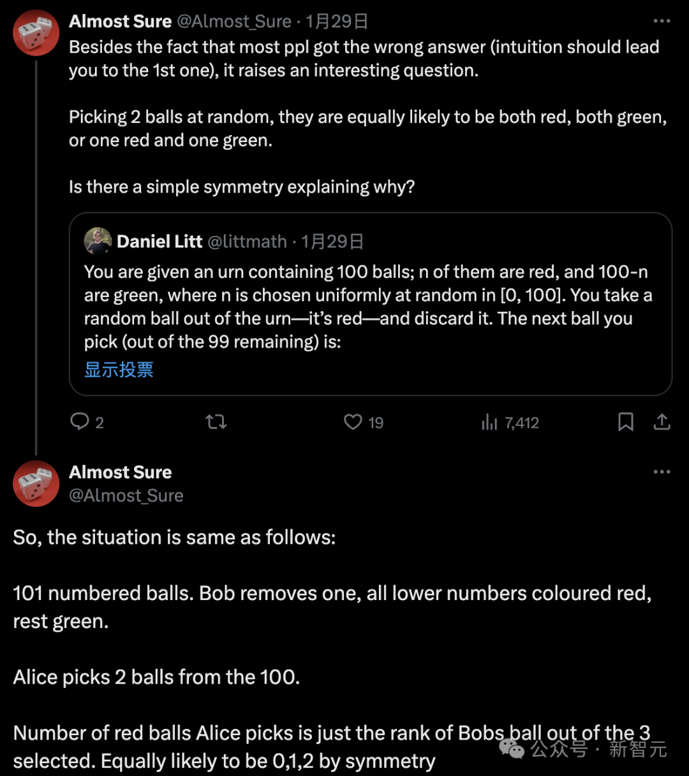This screenshot has width=689, height=776.
Task: Open the dice avatar on second tweet
Action: tap(36, 483)
